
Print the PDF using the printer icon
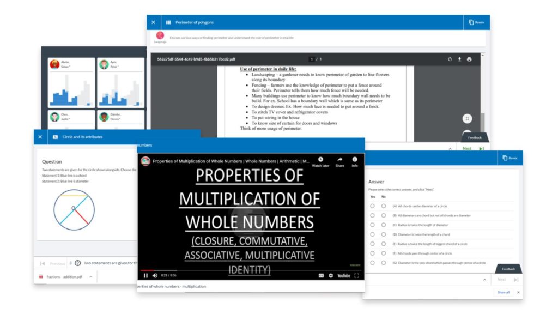click(x=469, y=59)
